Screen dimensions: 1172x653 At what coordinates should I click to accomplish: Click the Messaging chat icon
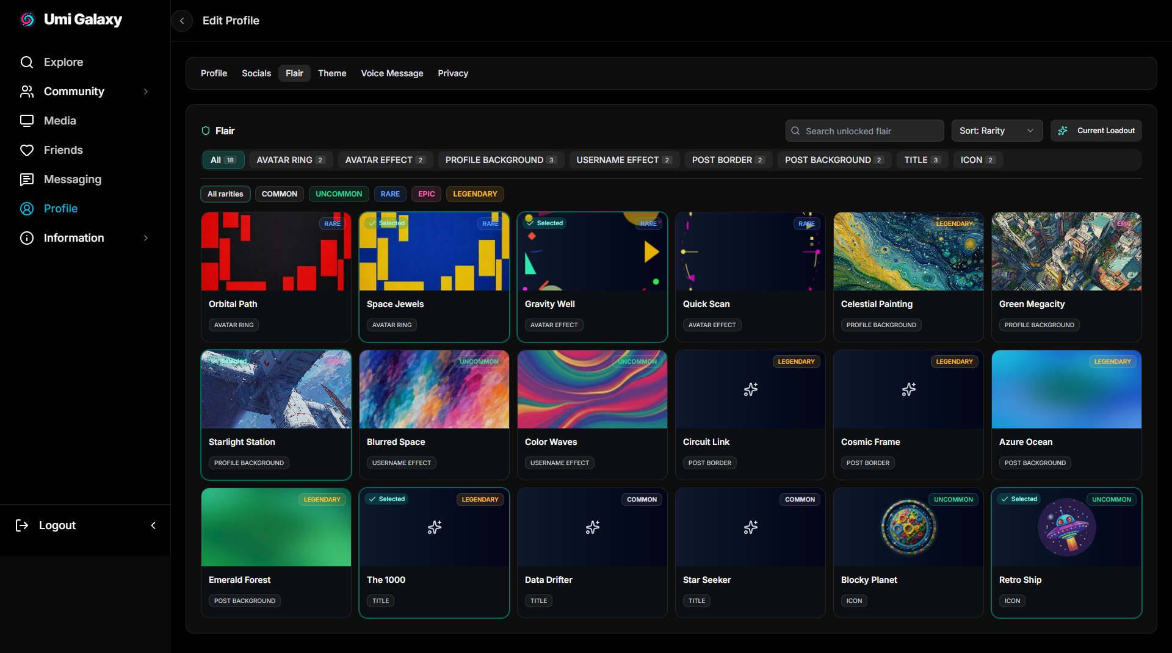[27, 179]
